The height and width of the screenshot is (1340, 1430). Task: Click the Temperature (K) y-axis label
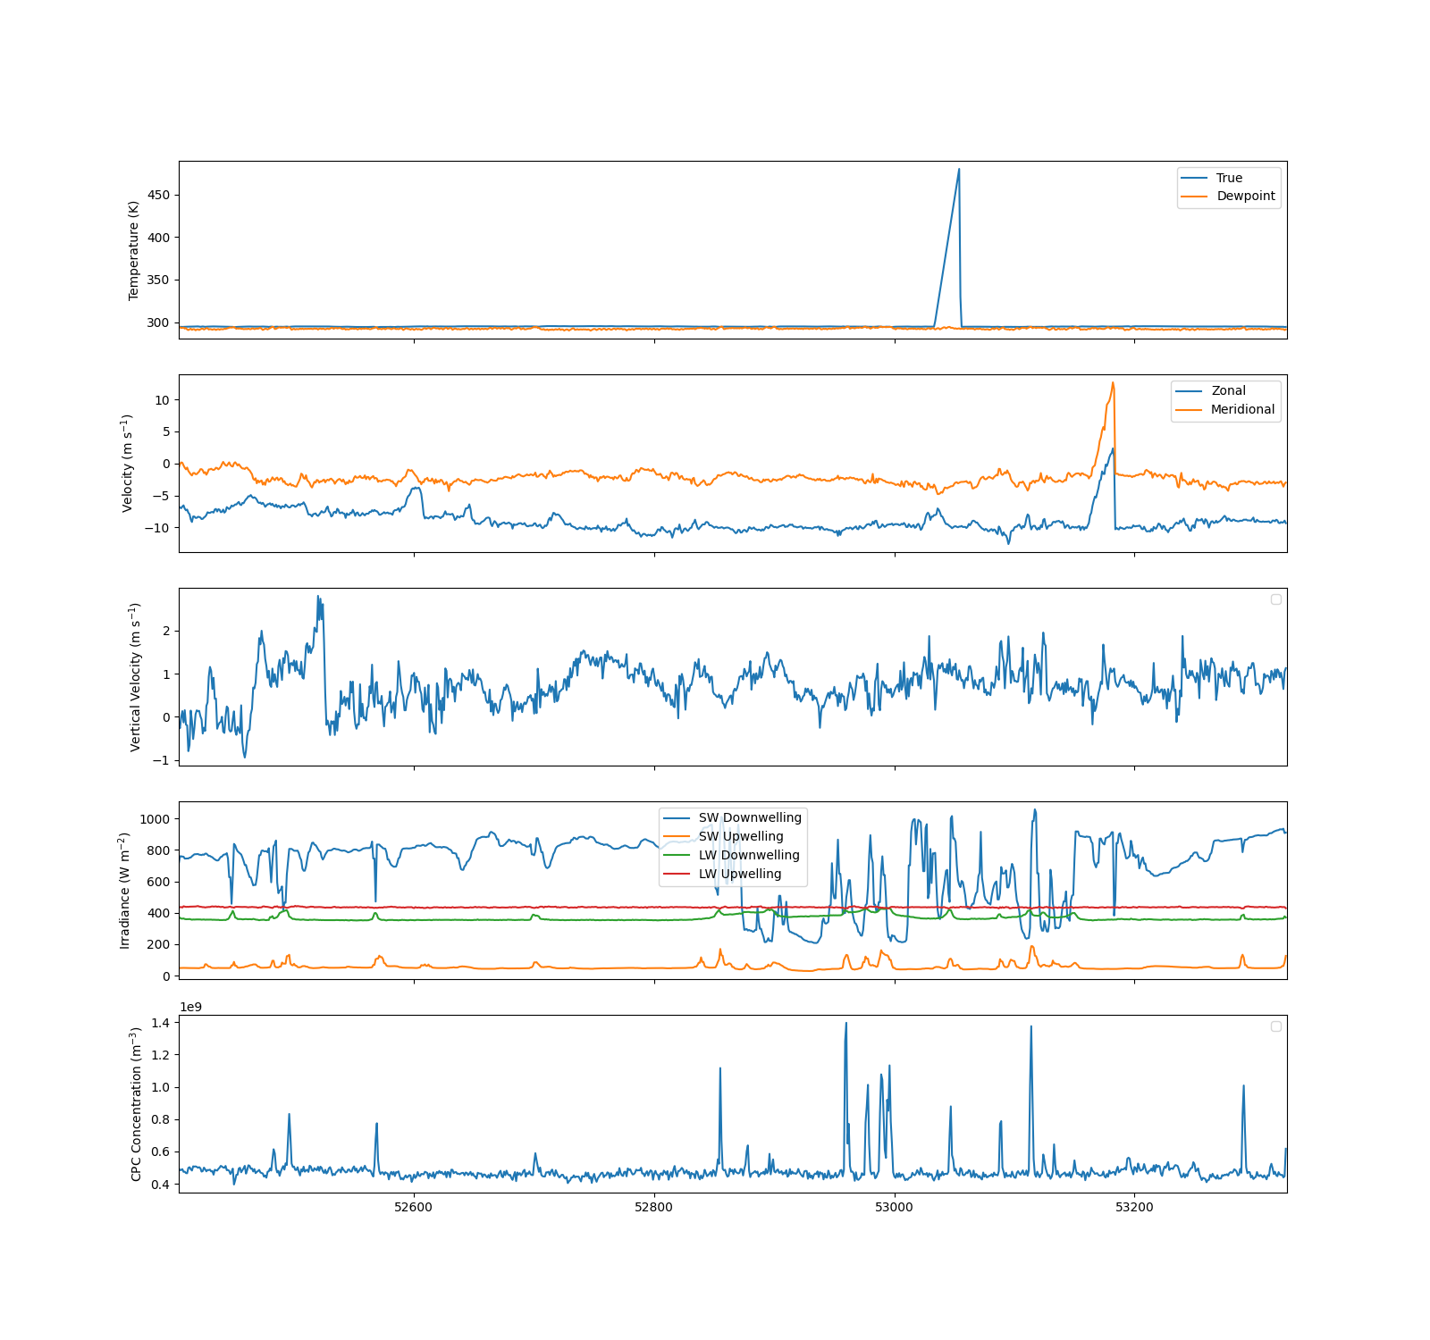click(134, 250)
